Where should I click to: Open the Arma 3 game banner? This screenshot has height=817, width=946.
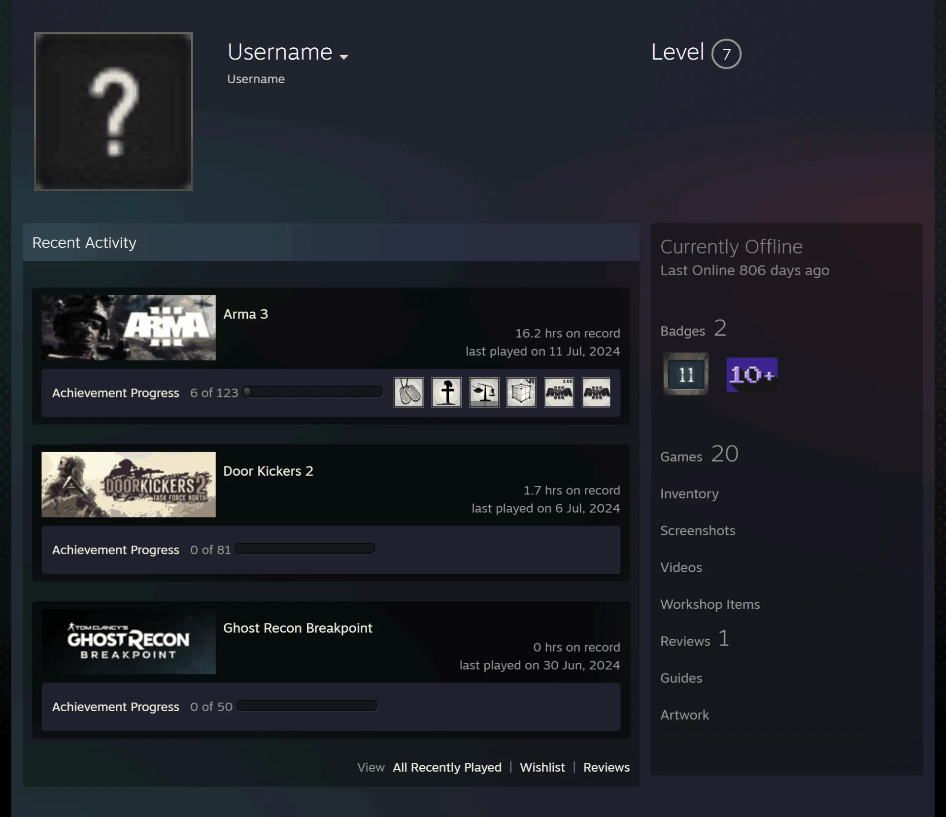(x=129, y=327)
